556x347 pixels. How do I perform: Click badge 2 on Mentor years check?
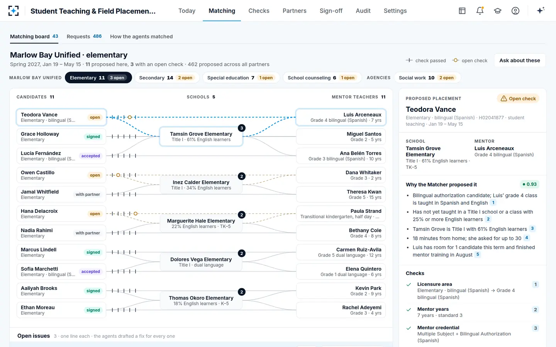536,310
